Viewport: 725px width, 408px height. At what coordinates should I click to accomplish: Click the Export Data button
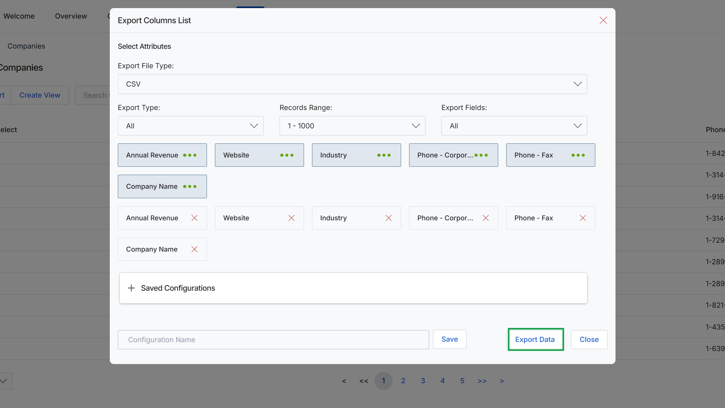pos(536,339)
